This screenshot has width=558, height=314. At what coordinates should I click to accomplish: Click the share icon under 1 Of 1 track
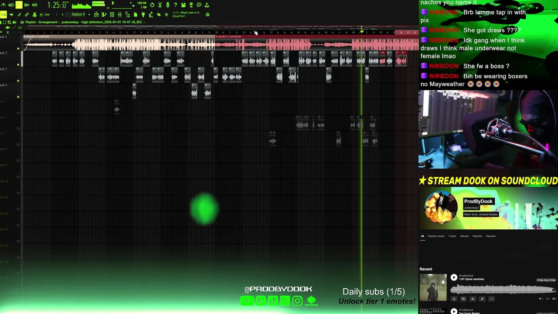coord(454,299)
